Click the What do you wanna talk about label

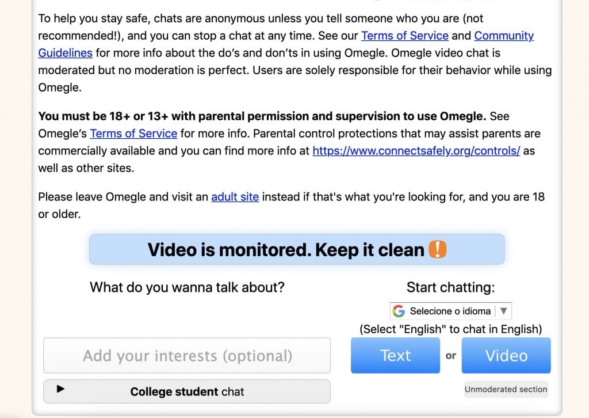[x=187, y=287]
